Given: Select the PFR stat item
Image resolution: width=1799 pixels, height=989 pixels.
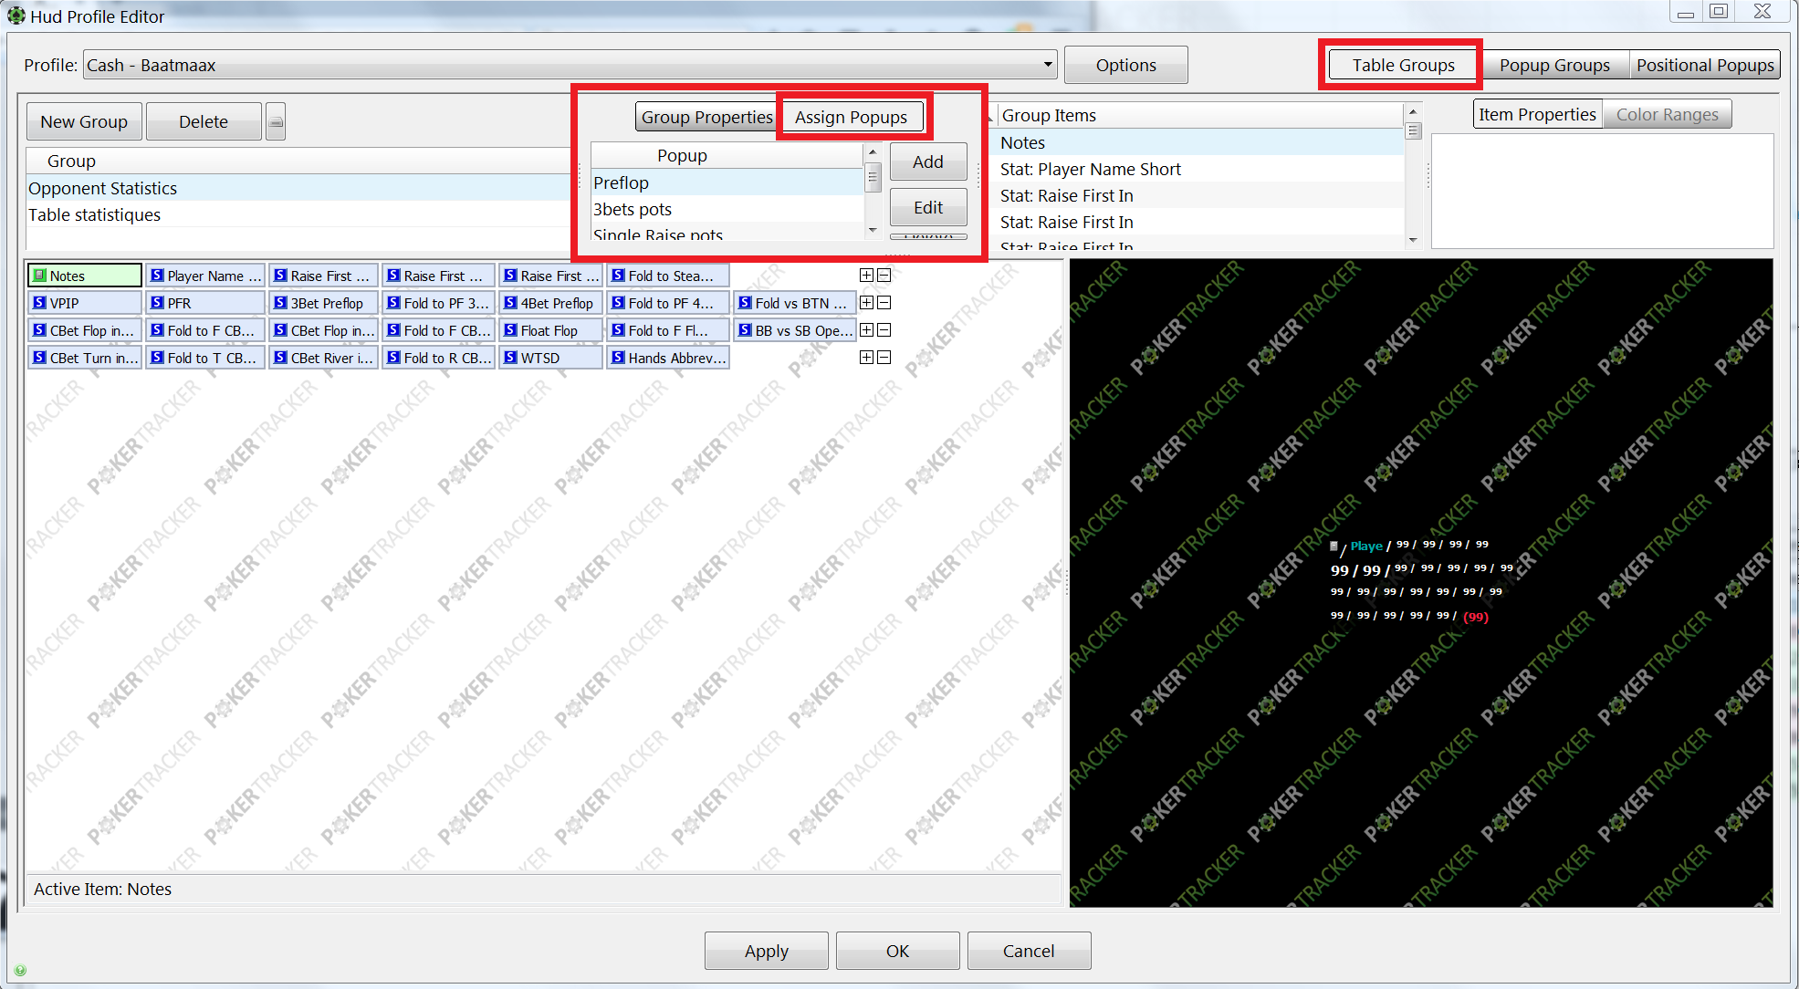Looking at the screenshot, I should pyautogui.click(x=205, y=303).
